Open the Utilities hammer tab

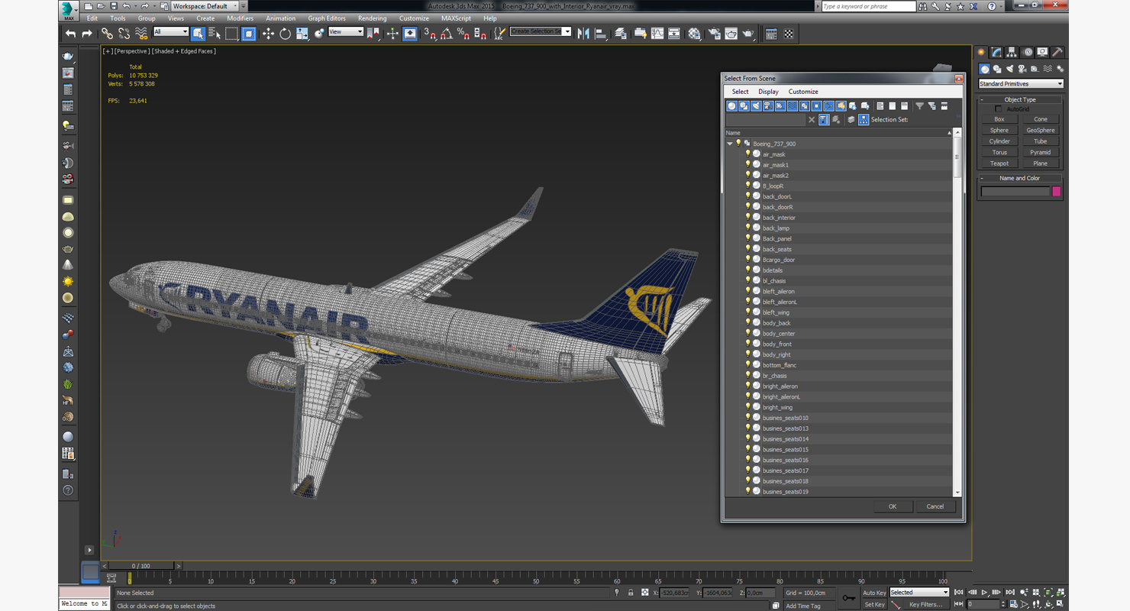(x=1057, y=53)
